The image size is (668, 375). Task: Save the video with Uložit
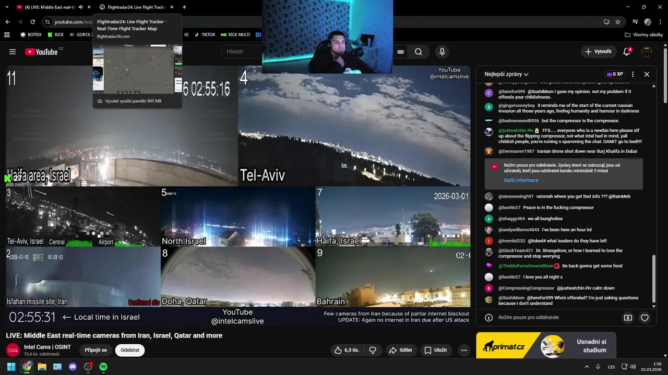pos(435,351)
